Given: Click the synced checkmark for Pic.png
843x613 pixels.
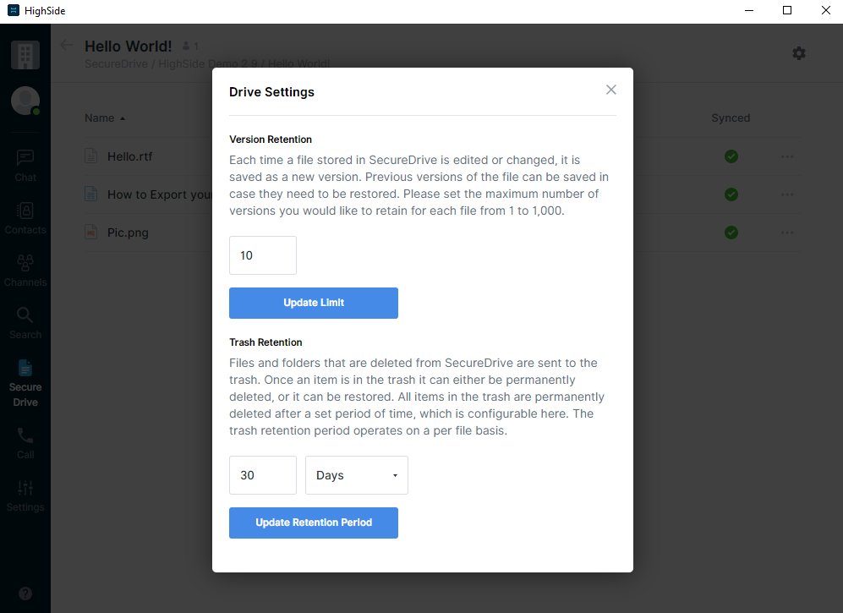Looking at the screenshot, I should point(731,233).
